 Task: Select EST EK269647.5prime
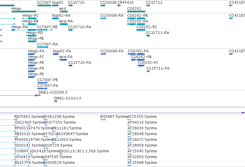pos(58,137)
